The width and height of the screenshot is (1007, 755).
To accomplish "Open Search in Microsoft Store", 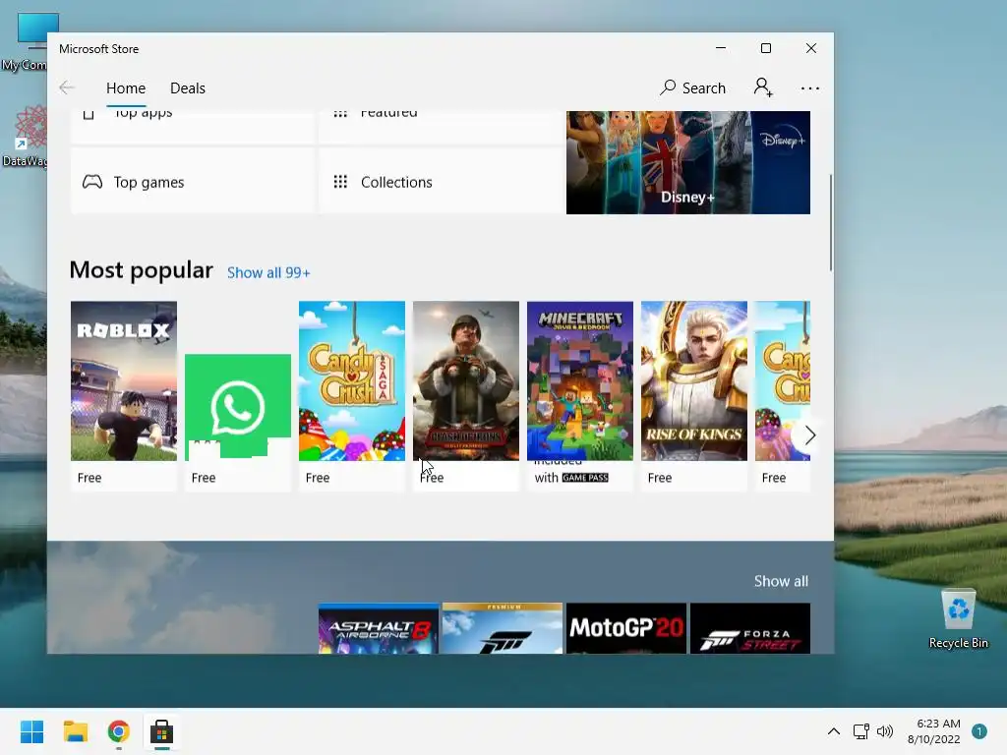I will pyautogui.click(x=692, y=87).
